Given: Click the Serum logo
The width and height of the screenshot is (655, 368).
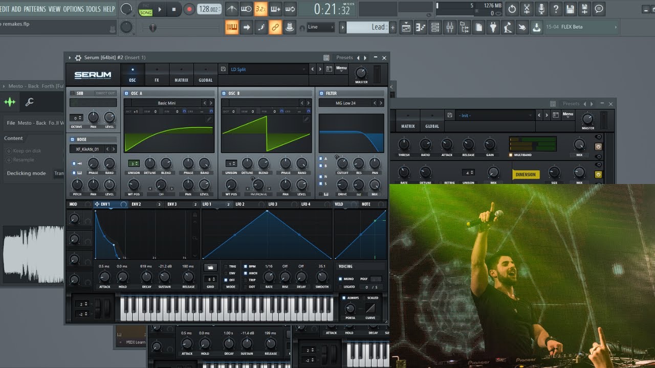Looking at the screenshot, I should click(93, 75).
